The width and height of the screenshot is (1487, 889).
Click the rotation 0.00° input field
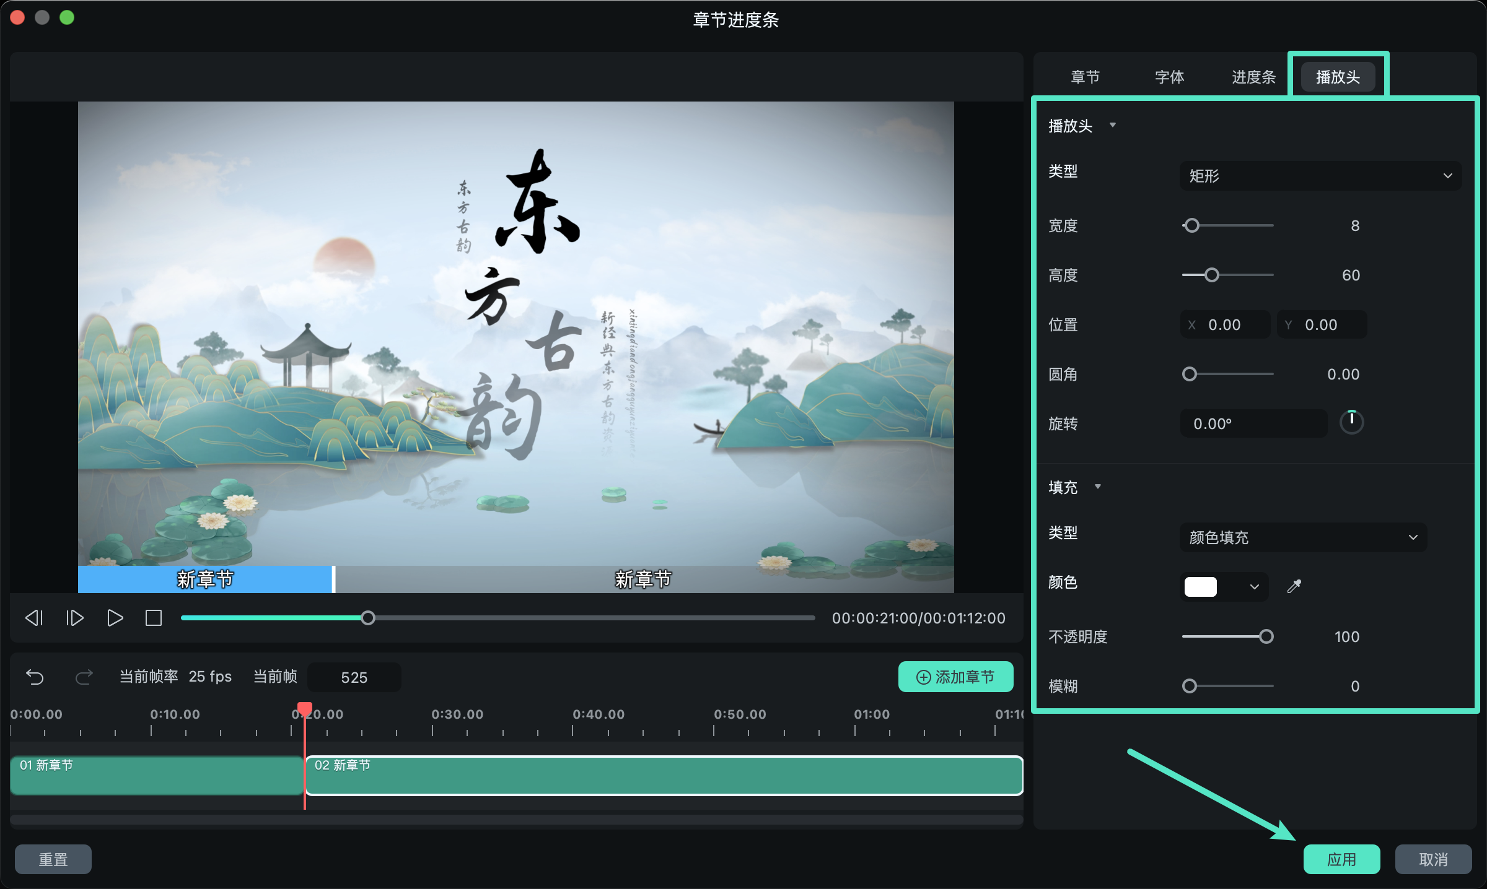tap(1253, 423)
